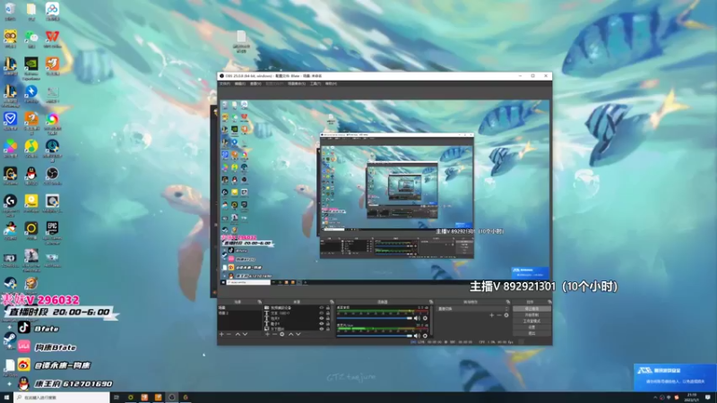The height and width of the screenshot is (403, 717).
Task: Lock the image source in the last row
Action: 327,329
